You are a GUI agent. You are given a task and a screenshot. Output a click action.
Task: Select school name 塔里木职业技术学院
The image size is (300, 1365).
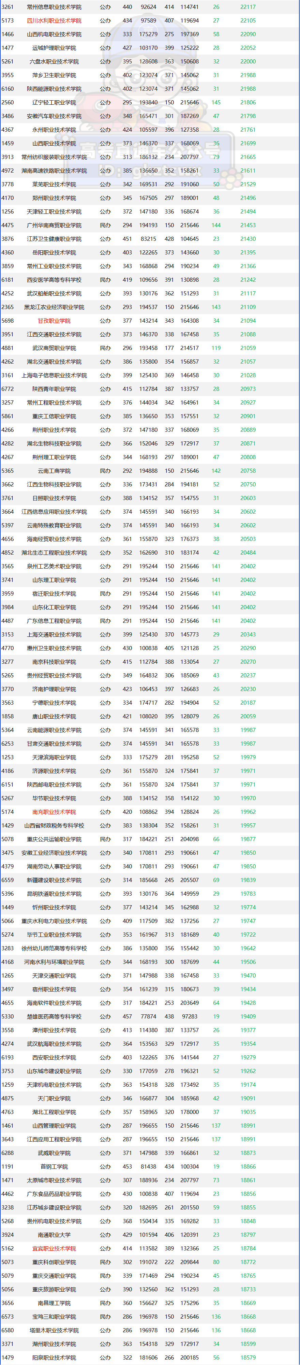tap(54, 1330)
